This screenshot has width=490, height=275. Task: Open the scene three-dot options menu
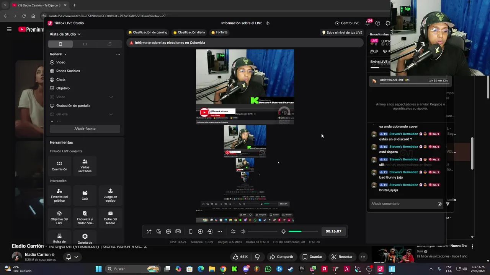tap(118, 54)
